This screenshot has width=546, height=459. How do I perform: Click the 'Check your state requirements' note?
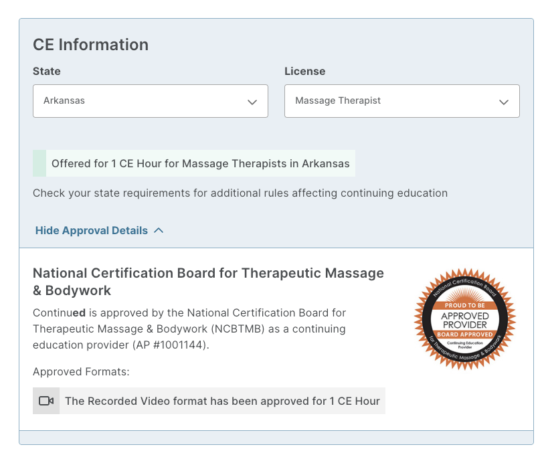click(240, 193)
